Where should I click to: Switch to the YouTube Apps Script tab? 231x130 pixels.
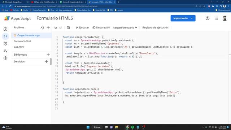[44, 2]
